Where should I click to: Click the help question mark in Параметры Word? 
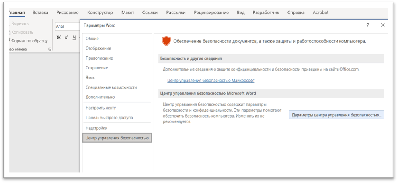pyautogui.click(x=368, y=25)
